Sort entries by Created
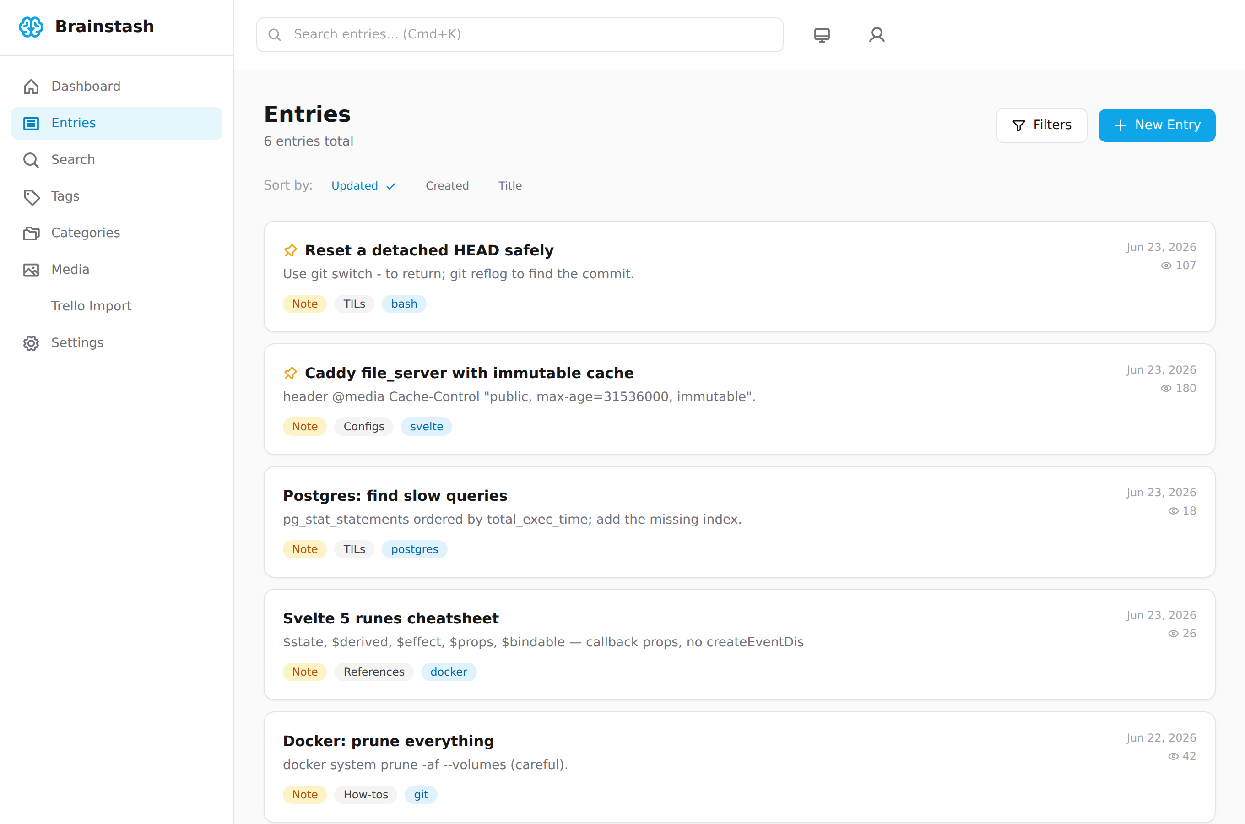Image resolution: width=1245 pixels, height=824 pixels. coord(447,186)
